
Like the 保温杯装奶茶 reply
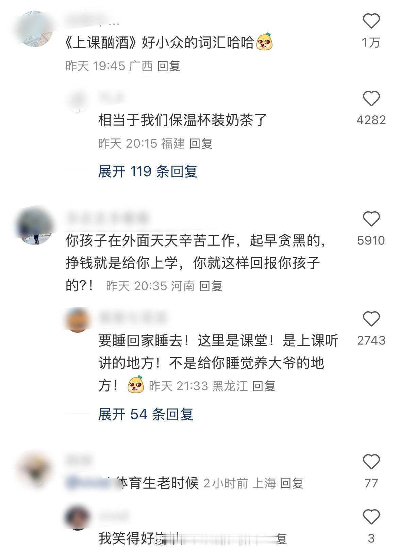(371, 99)
